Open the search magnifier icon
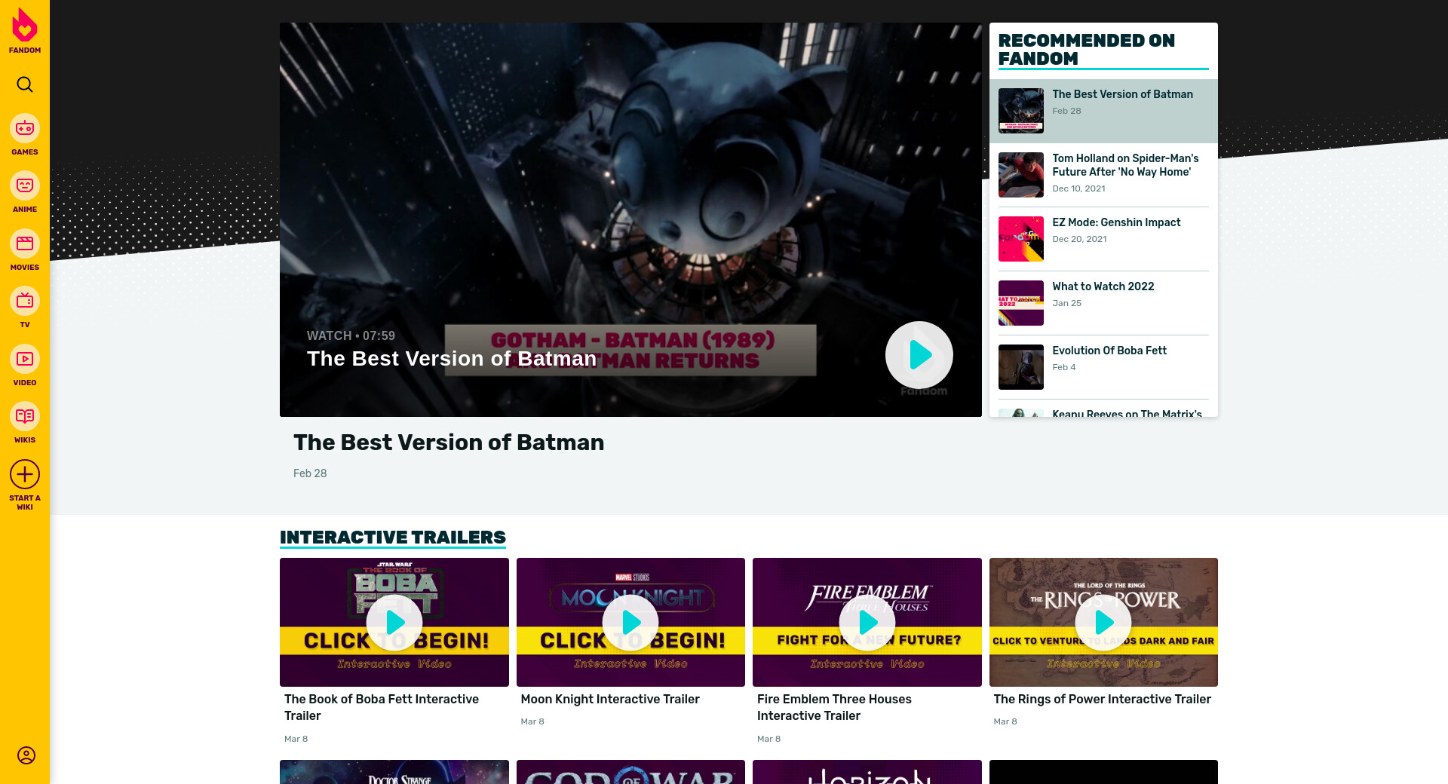Viewport: 1448px width, 784px height. coord(25,84)
